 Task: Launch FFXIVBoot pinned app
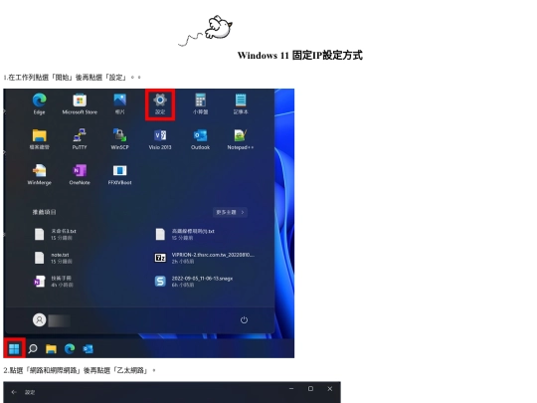120,174
